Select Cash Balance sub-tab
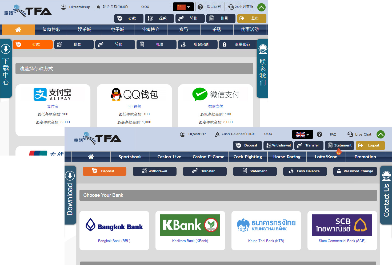This screenshot has width=392, height=265. (305, 171)
